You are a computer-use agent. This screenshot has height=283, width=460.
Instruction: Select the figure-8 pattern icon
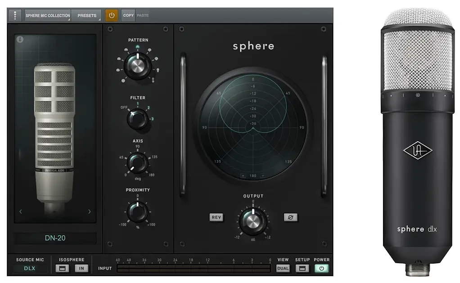pos(153,80)
